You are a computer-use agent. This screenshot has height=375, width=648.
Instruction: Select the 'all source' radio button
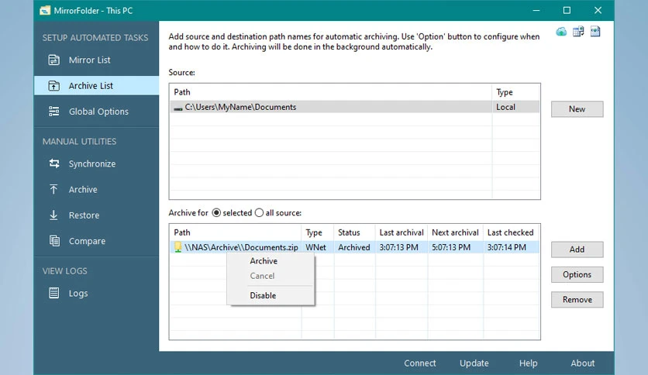pos(259,213)
